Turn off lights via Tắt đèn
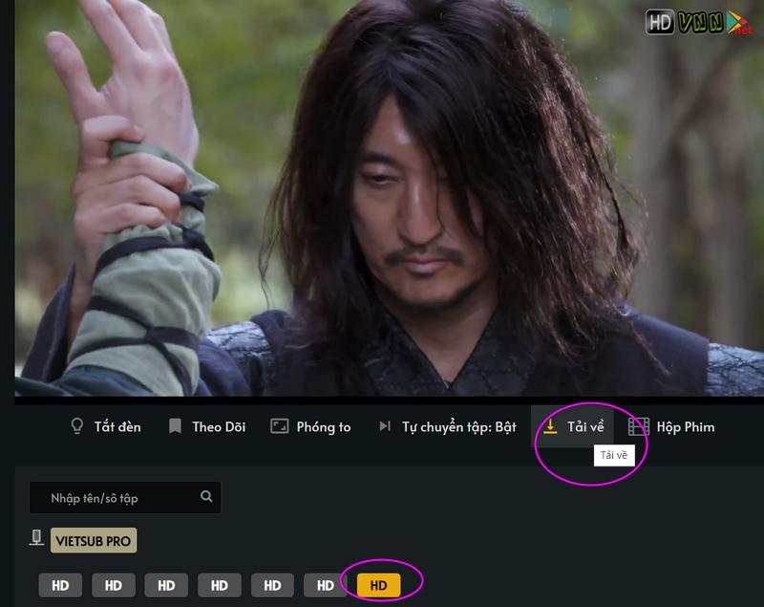Screen dimensions: 764x607 tap(117, 427)
